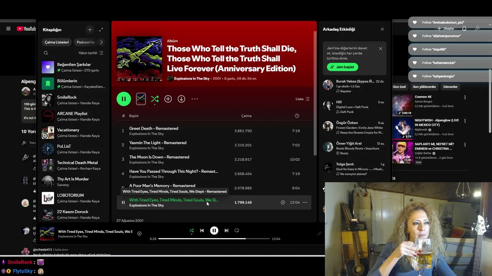Play Have You Passed Through This Night track
Viewport: 492px width, 276px height.
214,174
